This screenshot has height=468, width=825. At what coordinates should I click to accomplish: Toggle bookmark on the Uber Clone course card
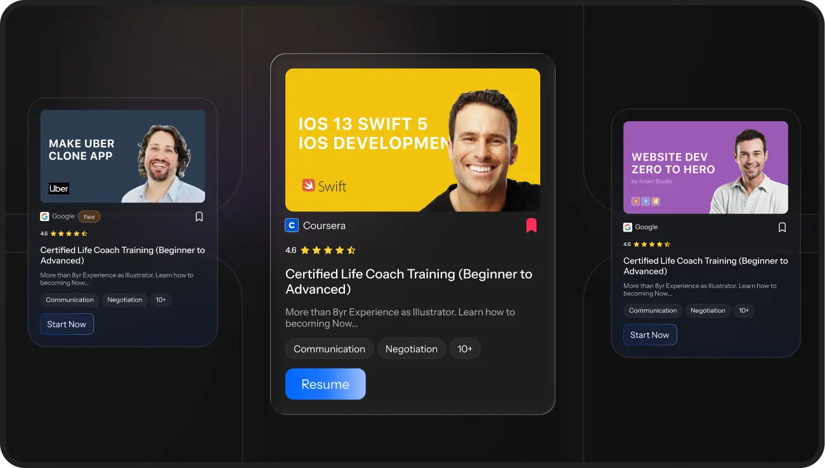(x=199, y=217)
